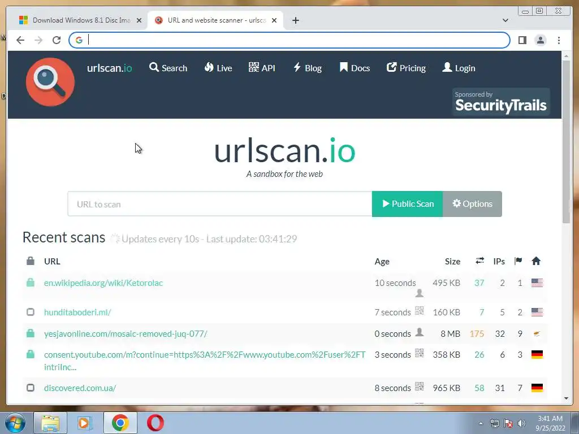Click the German flag in discovered.com.ua row
The width and height of the screenshot is (579, 434).
click(537, 388)
